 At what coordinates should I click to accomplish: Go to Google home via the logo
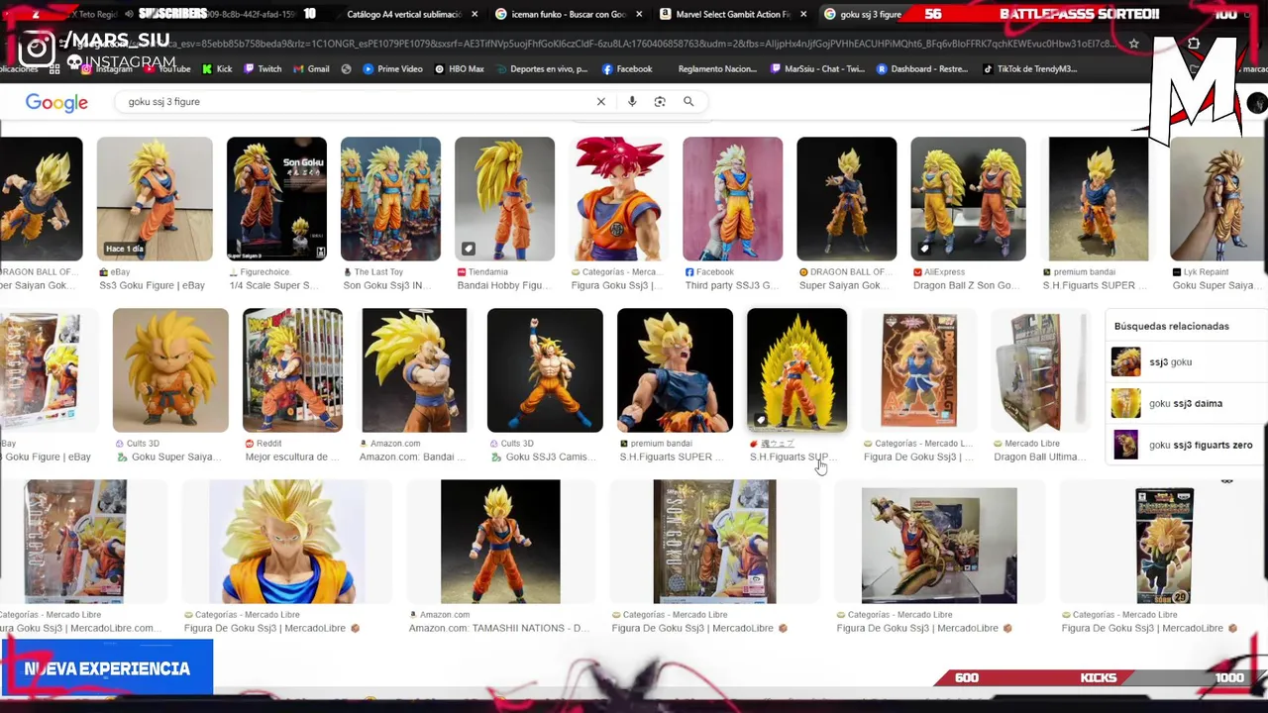[56, 103]
